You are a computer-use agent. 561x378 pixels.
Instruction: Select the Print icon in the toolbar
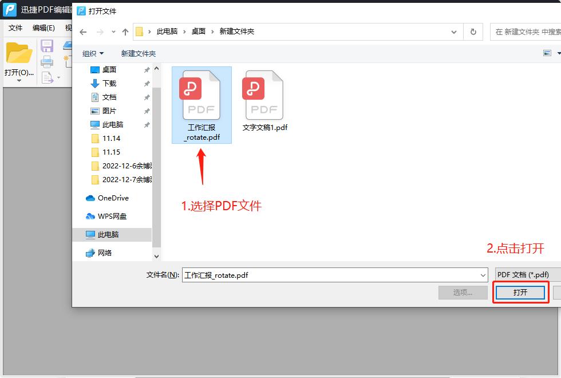click(x=48, y=61)
